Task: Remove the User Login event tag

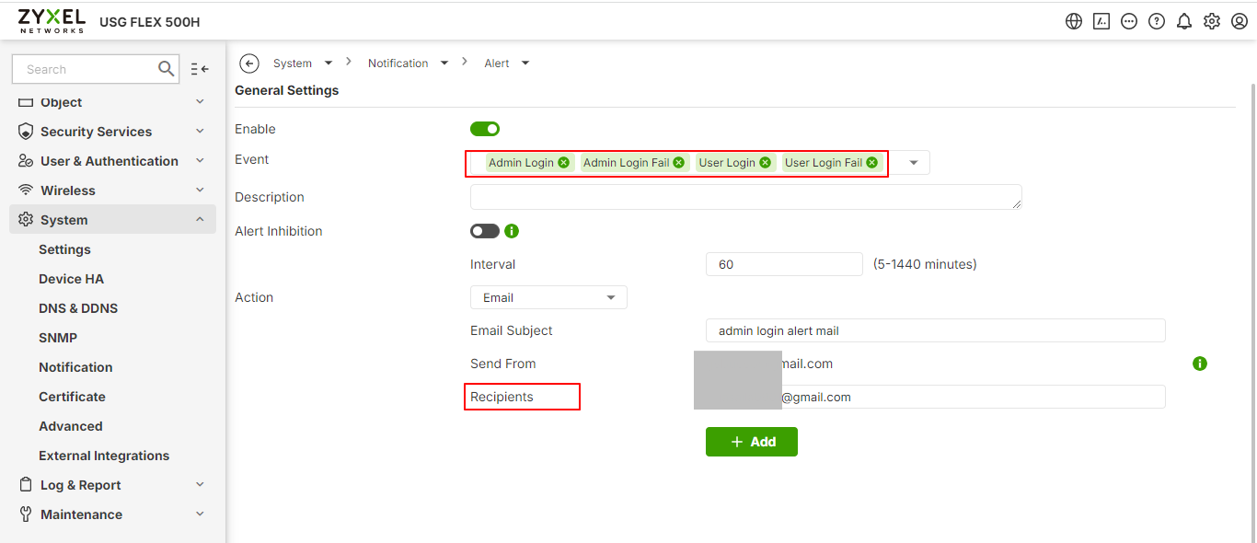Action: 765,163
